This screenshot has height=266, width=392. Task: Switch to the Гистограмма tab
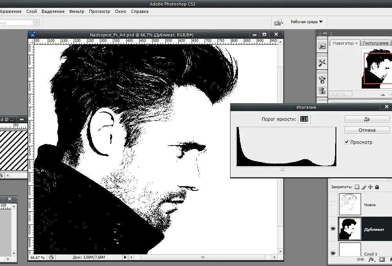click(376, 43)
